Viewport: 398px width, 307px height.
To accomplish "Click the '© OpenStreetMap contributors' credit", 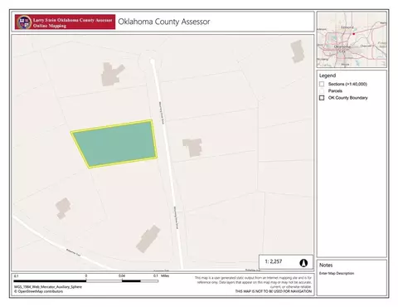I will point(38,291).
